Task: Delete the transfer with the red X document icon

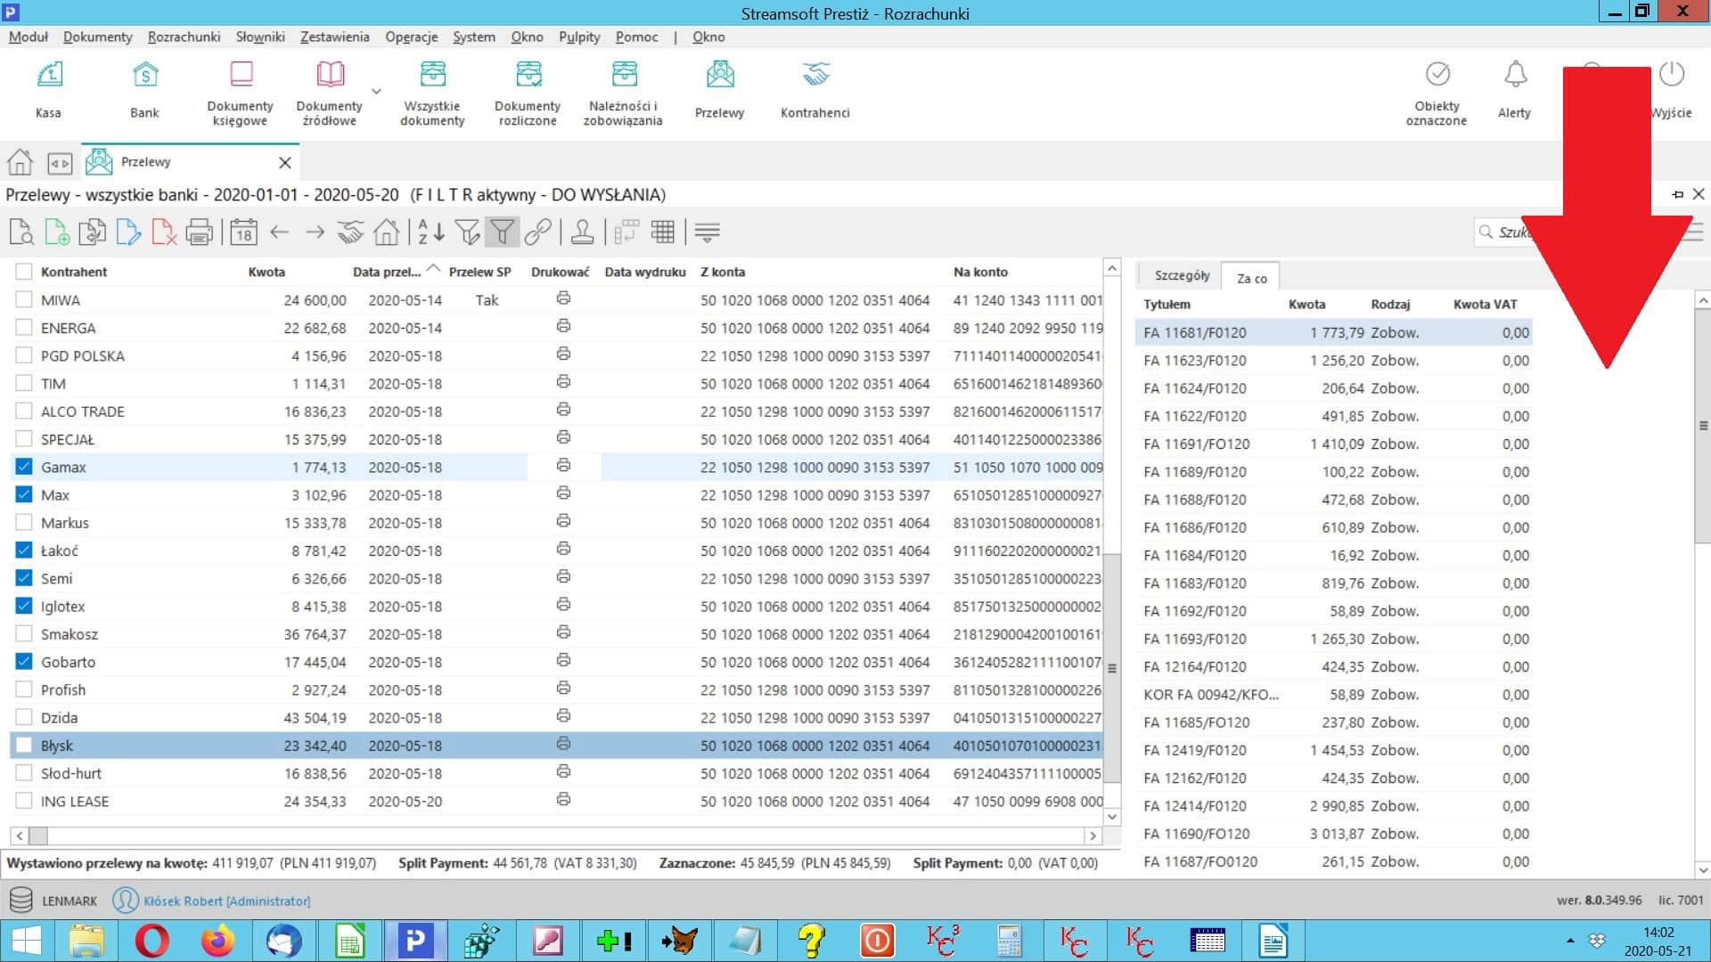Action: 164,232
